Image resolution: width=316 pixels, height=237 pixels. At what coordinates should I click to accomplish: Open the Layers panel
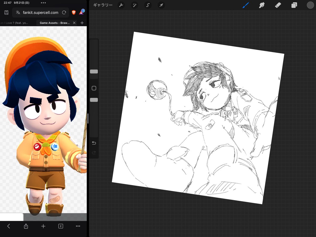pos(294,5)
